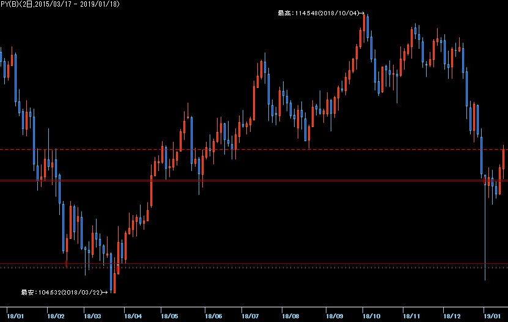Viewport: 508px width, 322px height.
Task: Click the 18/06 date axis label
Action: pyautogui.click(x=213, y=316)
